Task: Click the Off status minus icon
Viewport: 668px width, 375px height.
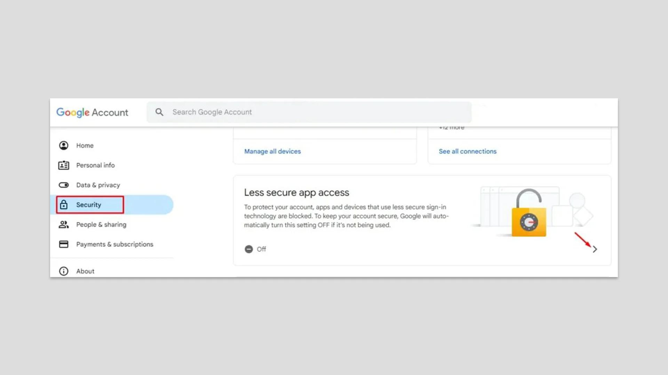Action: (249, 249)
